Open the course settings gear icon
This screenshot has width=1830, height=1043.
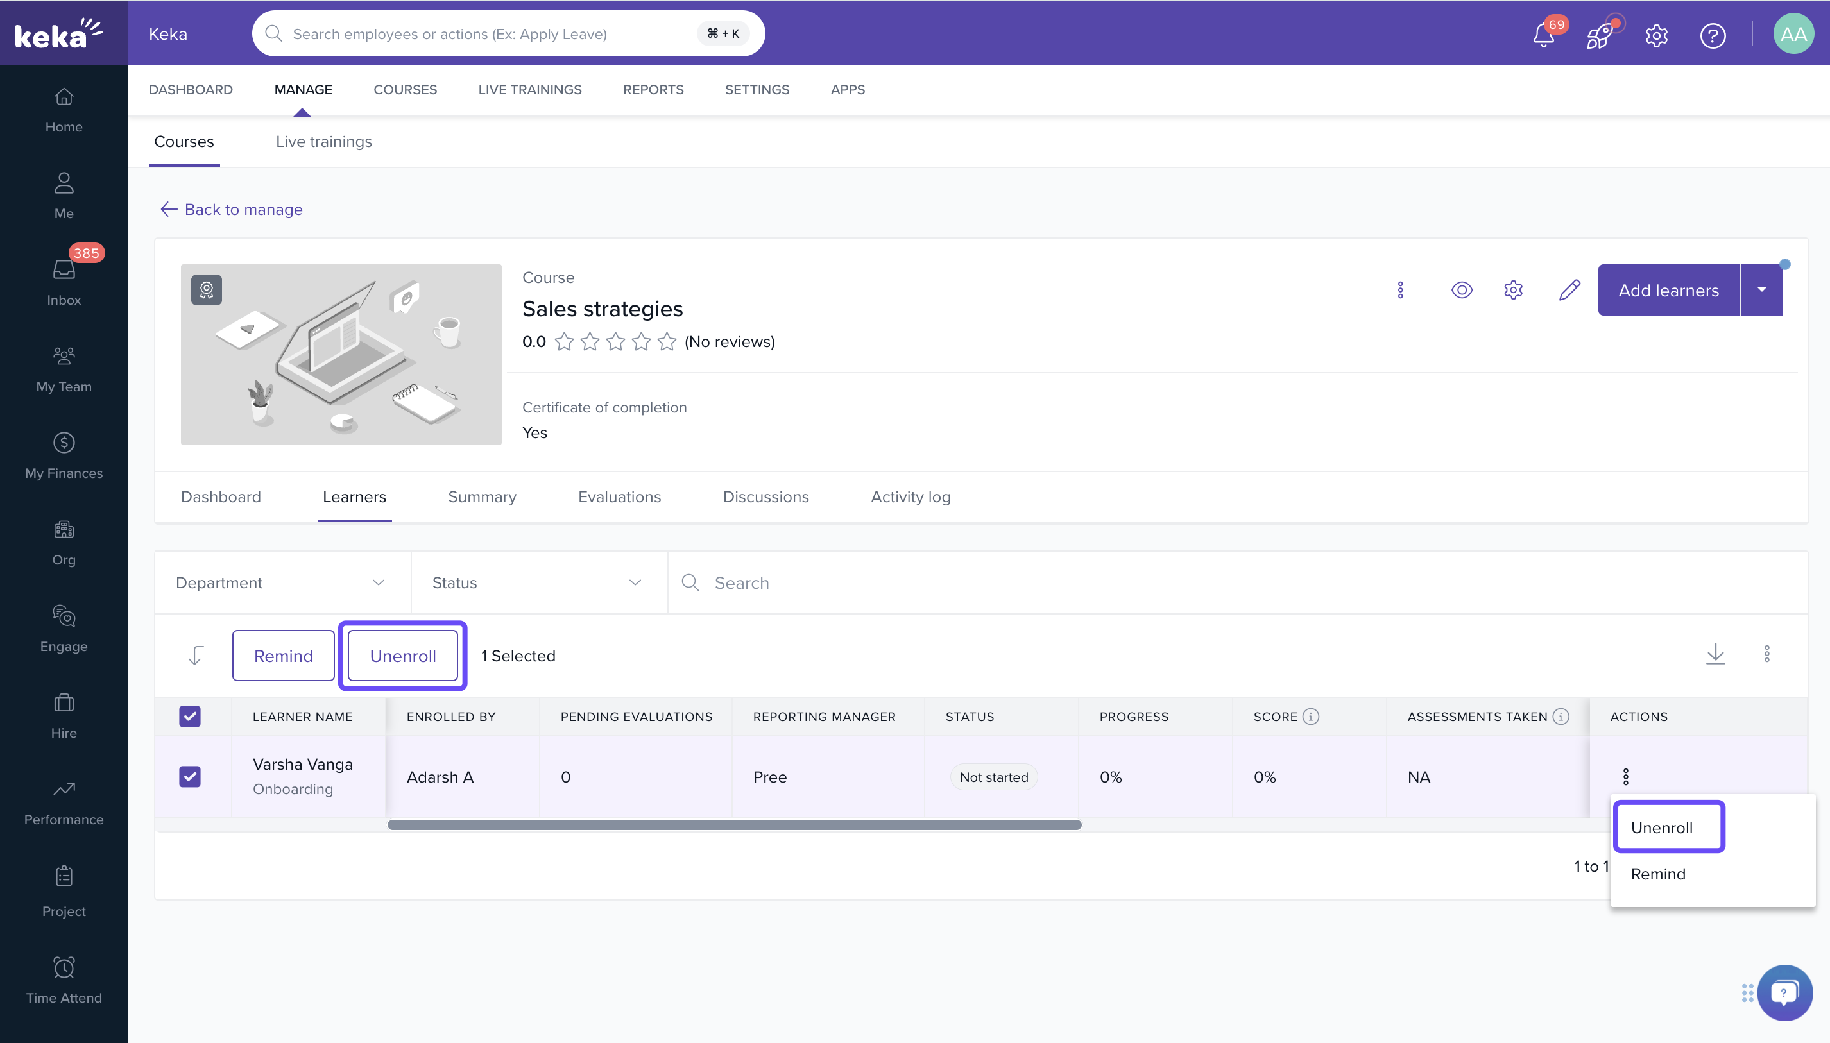click(1513, 290)
